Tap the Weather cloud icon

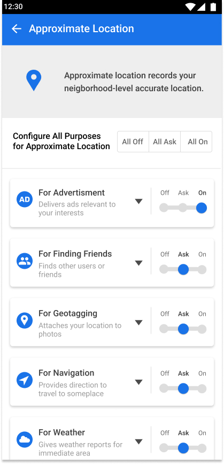coord(25,439)
